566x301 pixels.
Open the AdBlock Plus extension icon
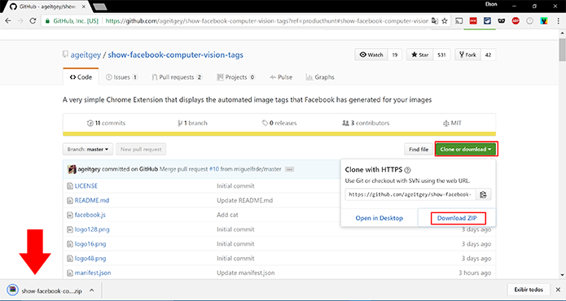point(516,21)
